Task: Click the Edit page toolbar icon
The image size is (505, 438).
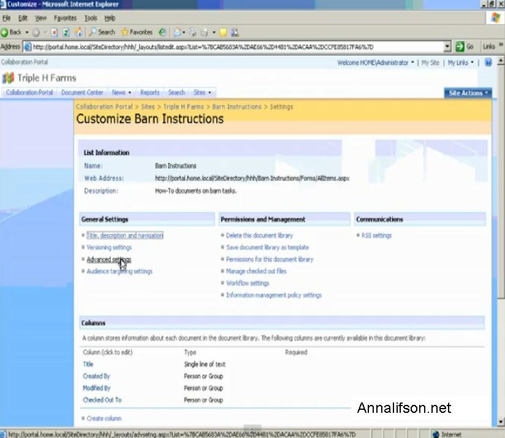Action: 204,32
